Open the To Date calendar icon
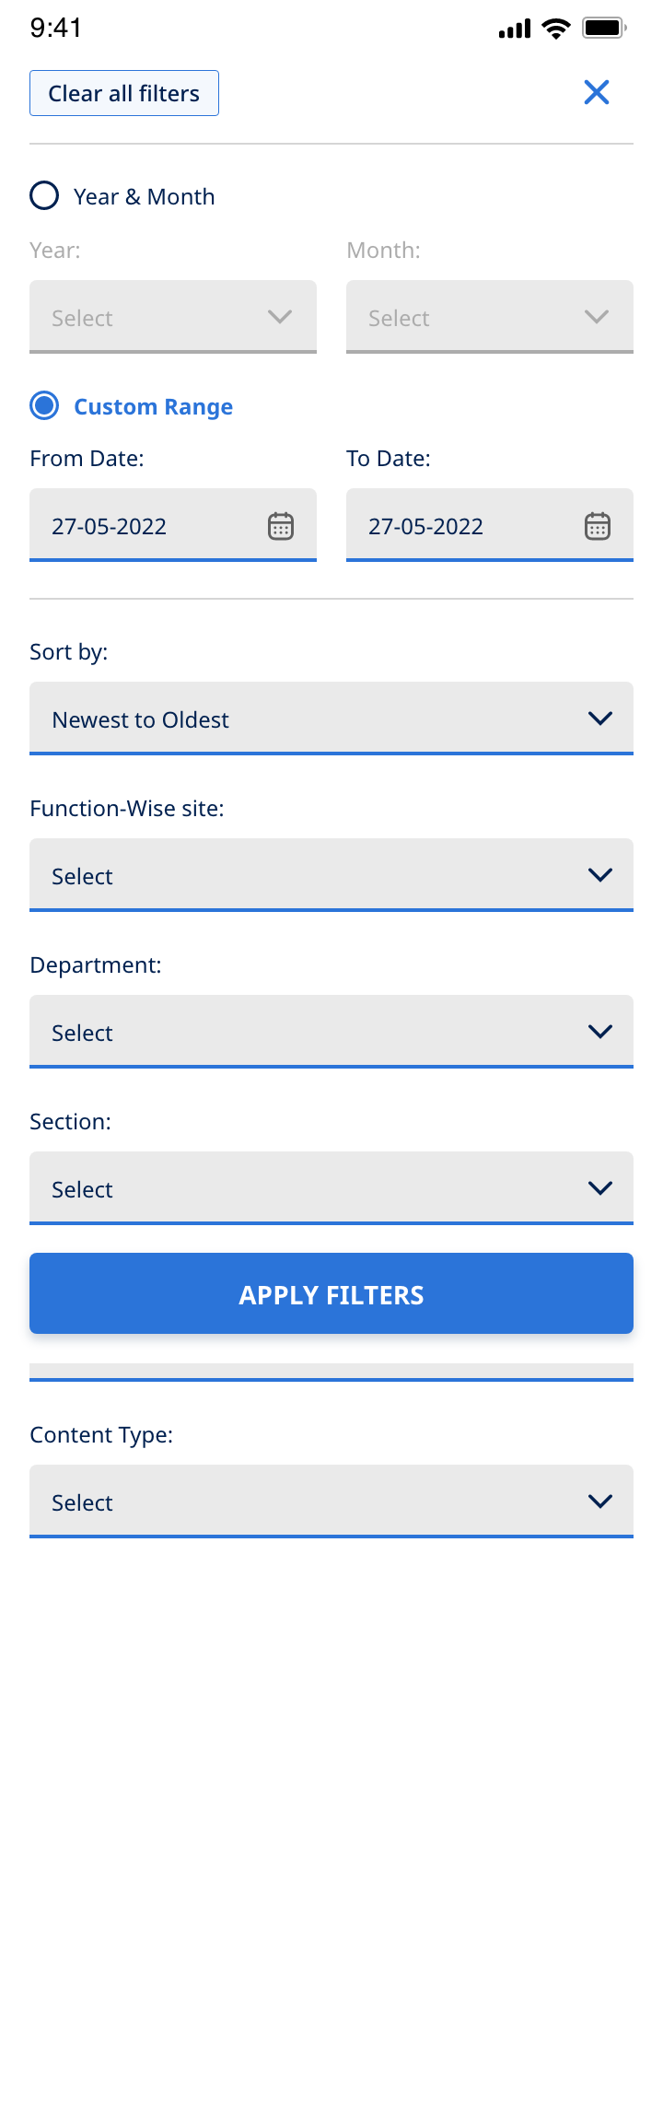The width and height of the screenshot is (663, 2115). click(x=598, y=526)
